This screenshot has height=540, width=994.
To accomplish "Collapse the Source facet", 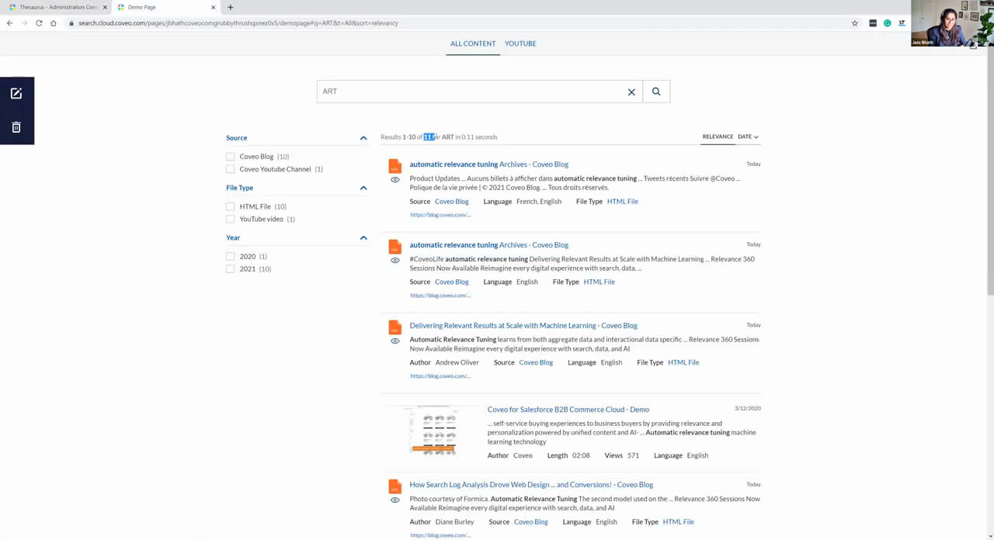I will coord(363,138).
